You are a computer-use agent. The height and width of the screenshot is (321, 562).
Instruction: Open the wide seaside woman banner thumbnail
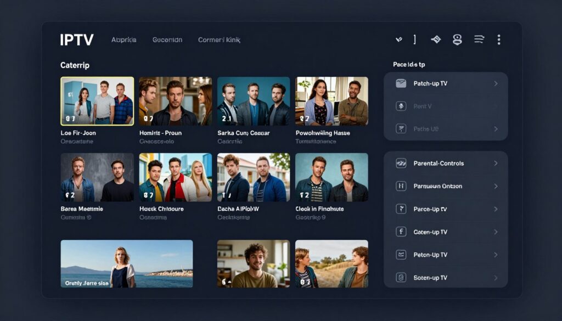pos(127,264)
